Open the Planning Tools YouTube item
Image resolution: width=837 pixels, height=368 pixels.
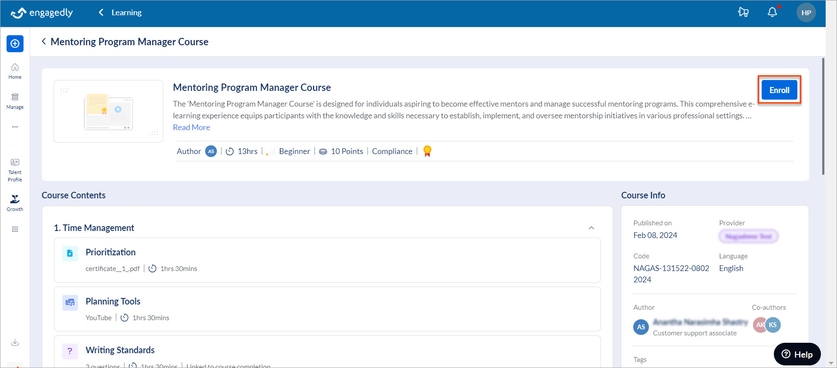[x=113, y=301]
